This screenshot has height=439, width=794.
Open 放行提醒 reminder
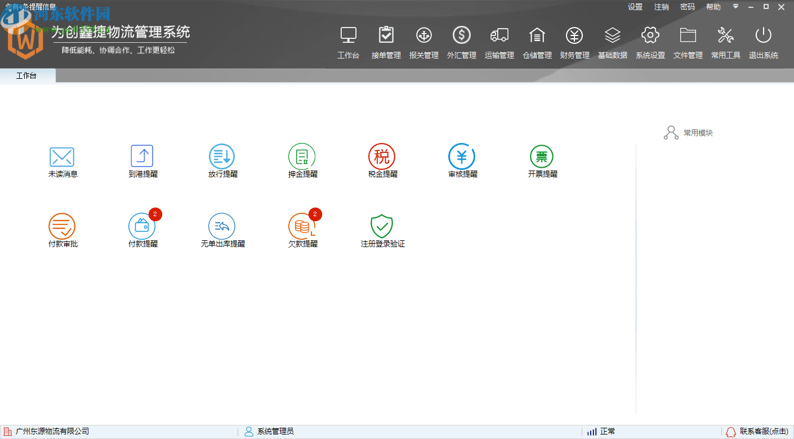pos(222,156)
